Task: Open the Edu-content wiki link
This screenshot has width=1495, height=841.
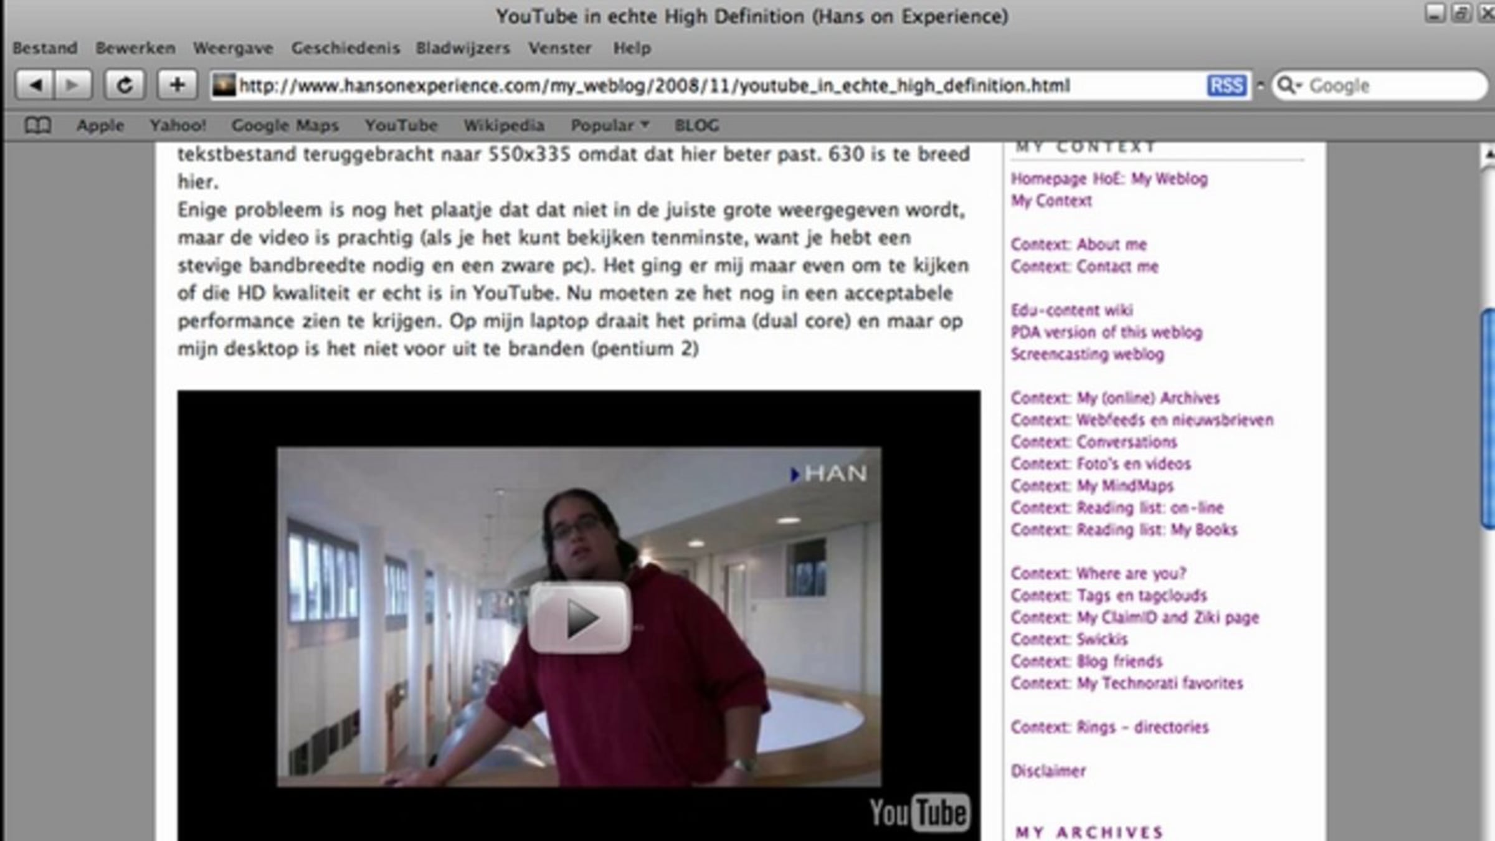Action: point(1071,310)
